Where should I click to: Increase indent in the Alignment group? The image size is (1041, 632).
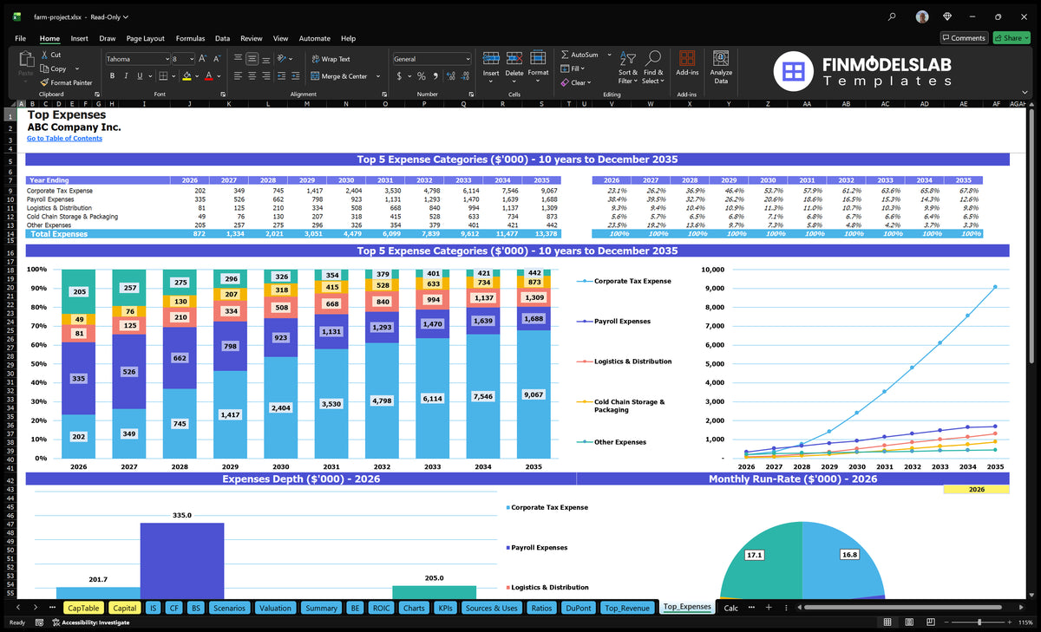coord(297,76)
